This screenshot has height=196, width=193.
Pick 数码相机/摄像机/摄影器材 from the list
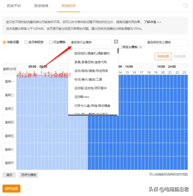(x=92, y=54)
